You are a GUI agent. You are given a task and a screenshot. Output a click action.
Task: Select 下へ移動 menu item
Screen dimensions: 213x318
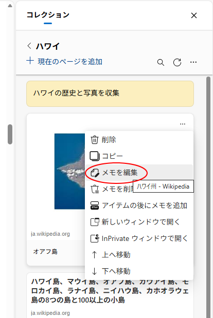139,271
